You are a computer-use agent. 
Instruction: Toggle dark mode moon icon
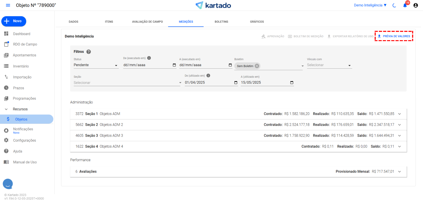tap(394, 5)
